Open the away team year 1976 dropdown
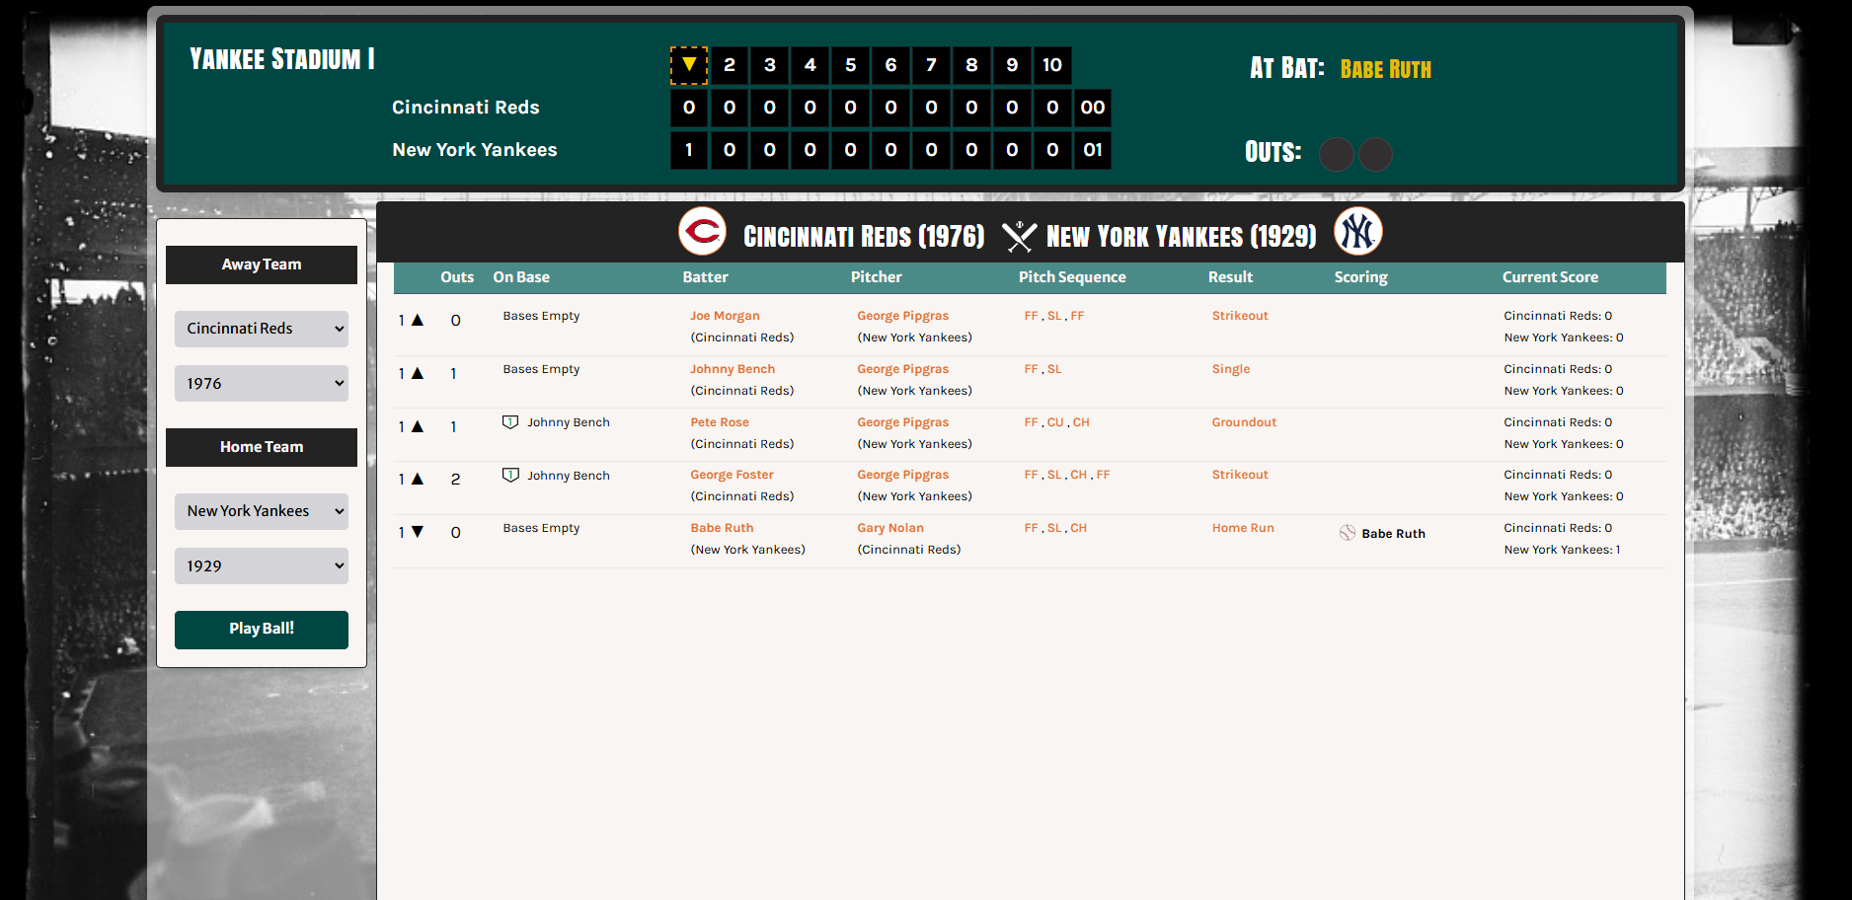Viewport: 1852px width, 900px height. (262, 383)
